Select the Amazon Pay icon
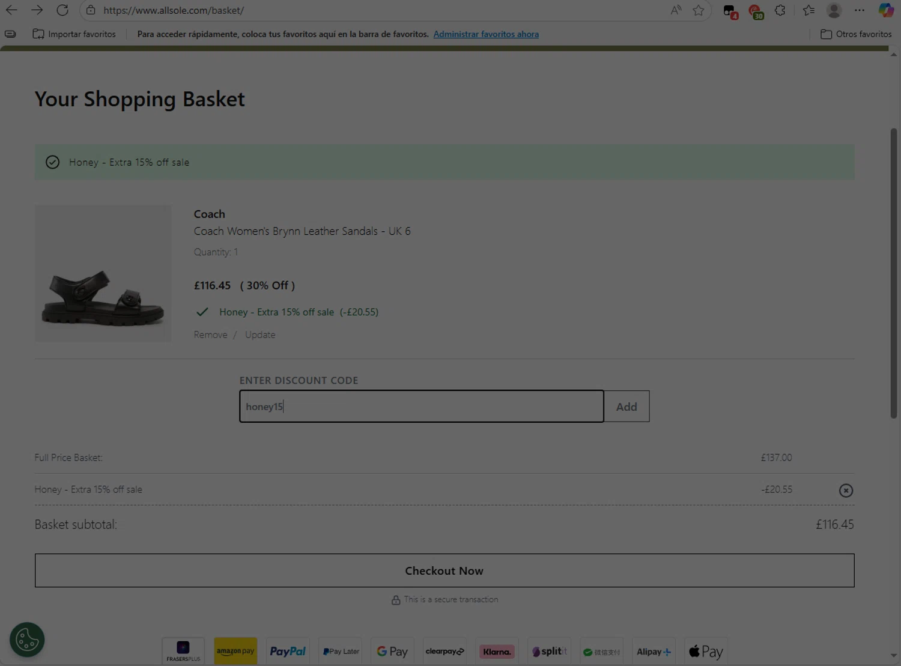The image size is (901, 666). [235, 651]
